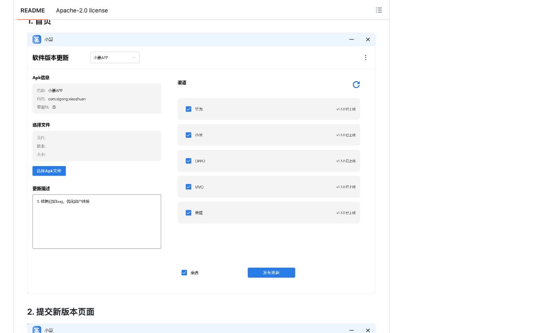Toggle the 荣耀 channel checkbox

[x=188, y=213]
